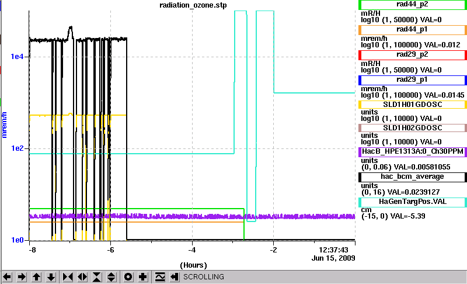
Task: Click the cm unit label under HaGenTargPos.VAL
Action: 366,210
